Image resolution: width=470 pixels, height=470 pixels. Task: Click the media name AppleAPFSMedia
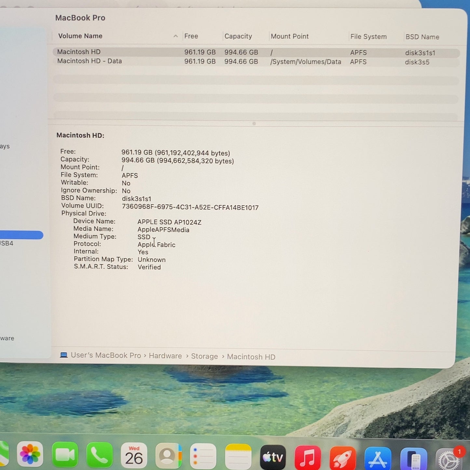(x=163, y=230)
